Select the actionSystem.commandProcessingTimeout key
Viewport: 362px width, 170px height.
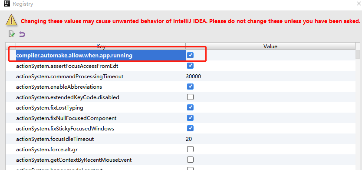pos(70,77)
